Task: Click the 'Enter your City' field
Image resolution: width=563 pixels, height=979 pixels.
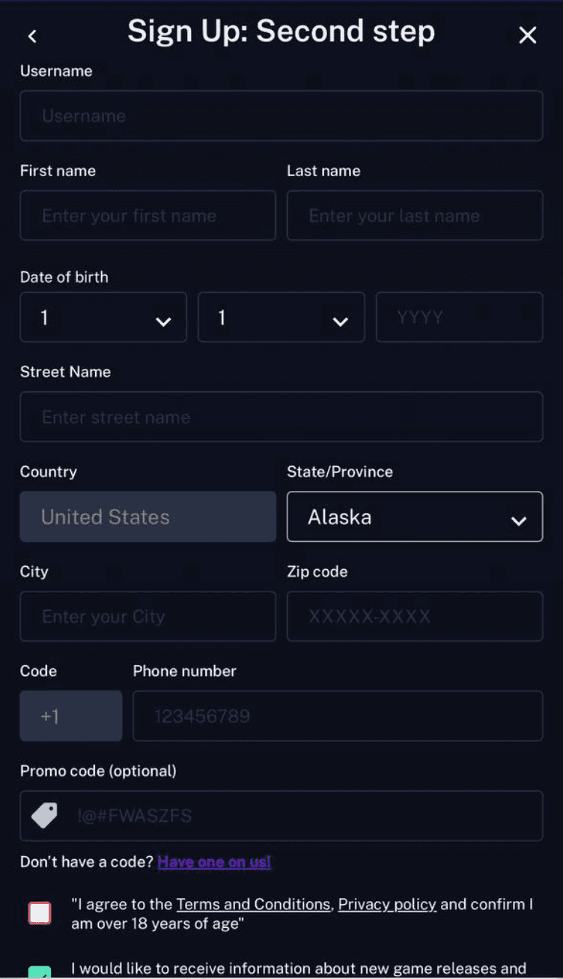Action: [147, 616]
